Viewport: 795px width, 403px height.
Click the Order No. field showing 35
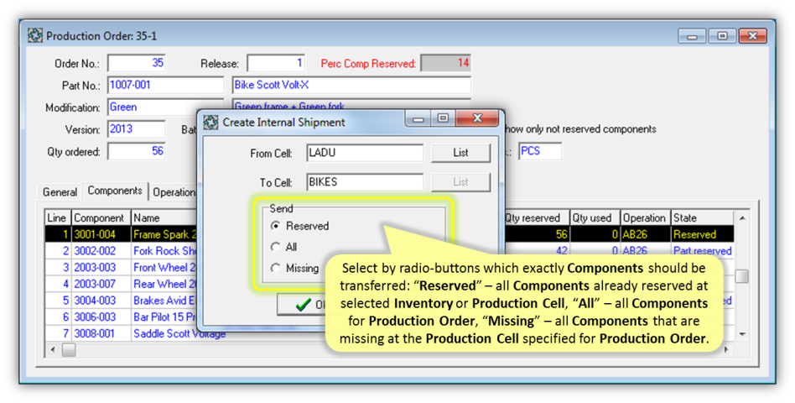137,64
